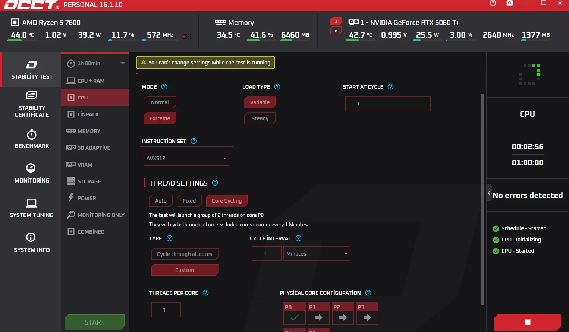Click the CPU - Started log entry
This screenshot has width=569, height=332.
[x=513, y=251]
